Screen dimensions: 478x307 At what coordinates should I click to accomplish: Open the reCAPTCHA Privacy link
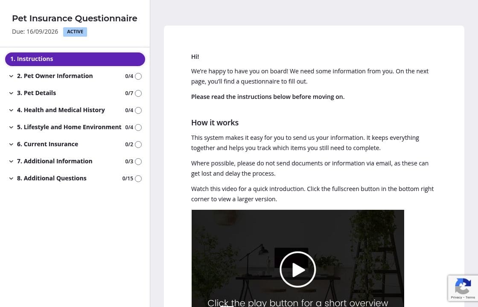(x=456, y=297)
